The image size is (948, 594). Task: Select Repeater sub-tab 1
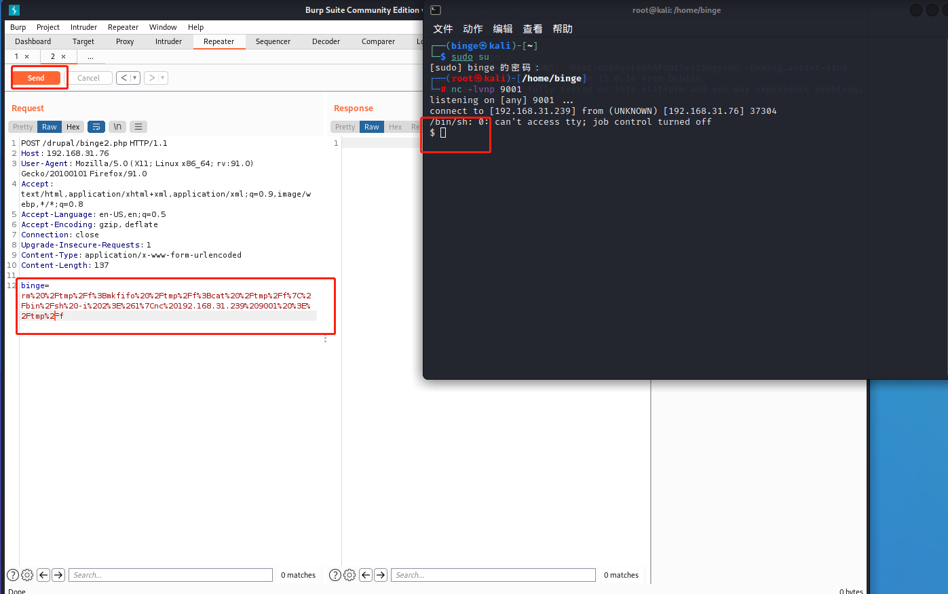(17, 57)
